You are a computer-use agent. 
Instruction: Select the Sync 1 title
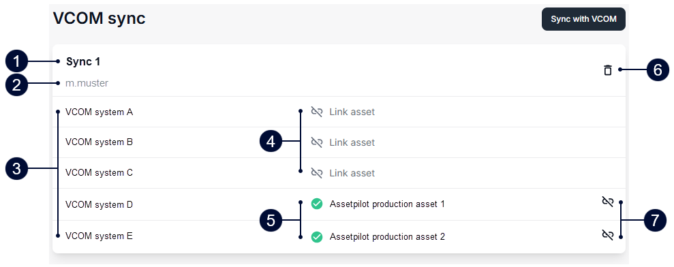coord(83,61)
